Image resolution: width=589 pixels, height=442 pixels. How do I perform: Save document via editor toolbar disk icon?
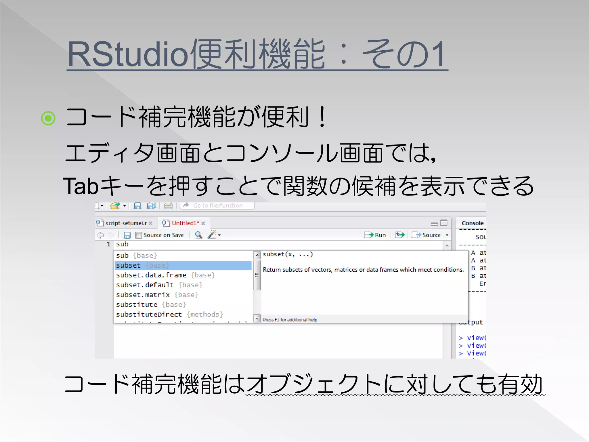click(127, 235)
